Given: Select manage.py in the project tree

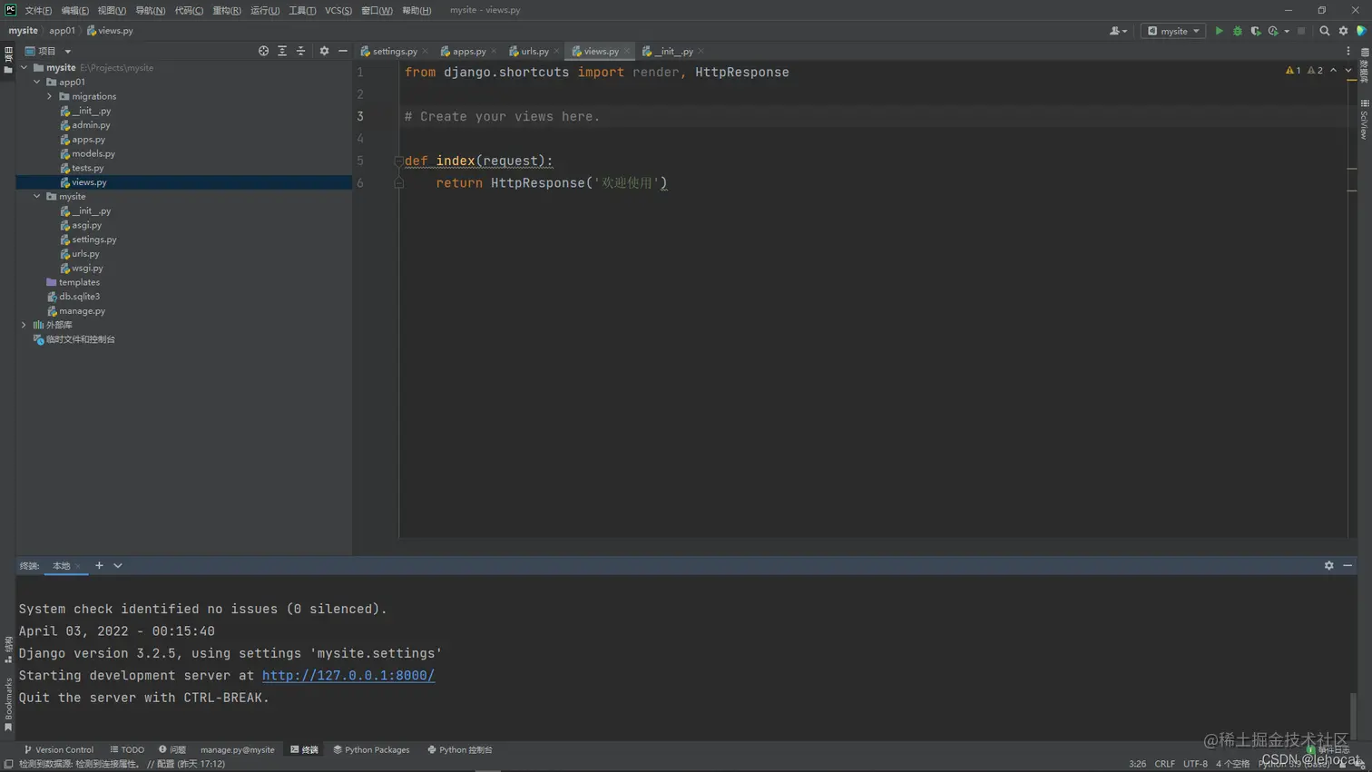Looking at the screenshot, I should pos(82,310).
